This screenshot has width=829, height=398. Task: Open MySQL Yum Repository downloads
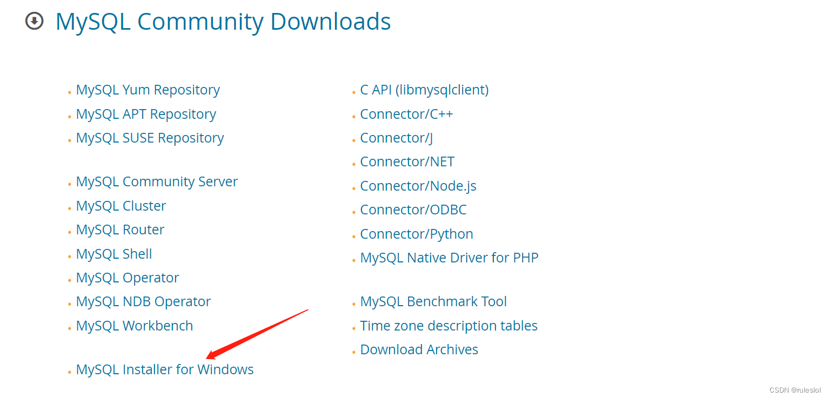tap(148, 90)
